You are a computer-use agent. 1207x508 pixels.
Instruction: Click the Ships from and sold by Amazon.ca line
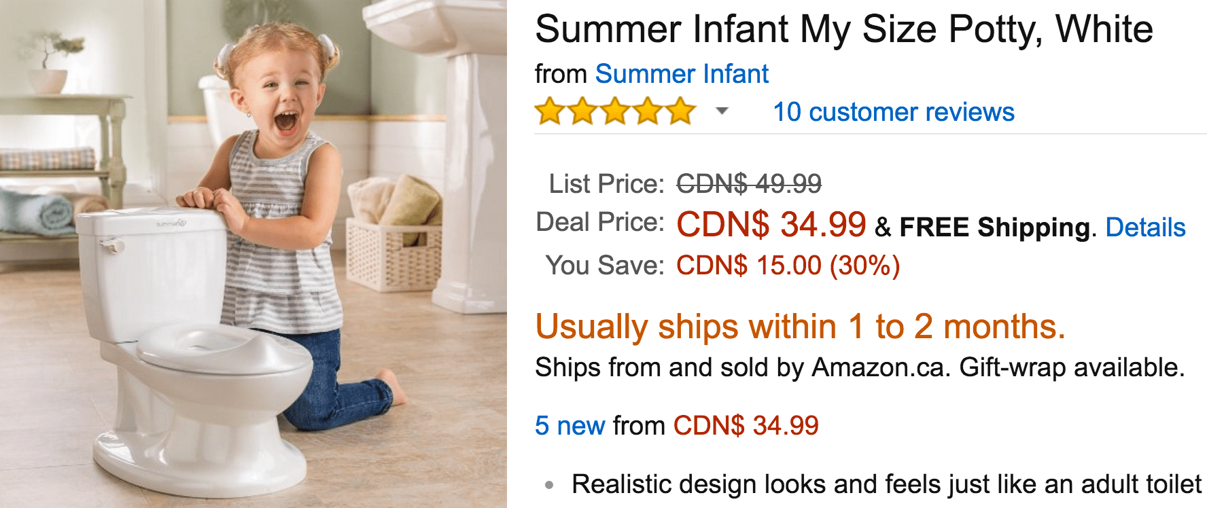[860, 367]
